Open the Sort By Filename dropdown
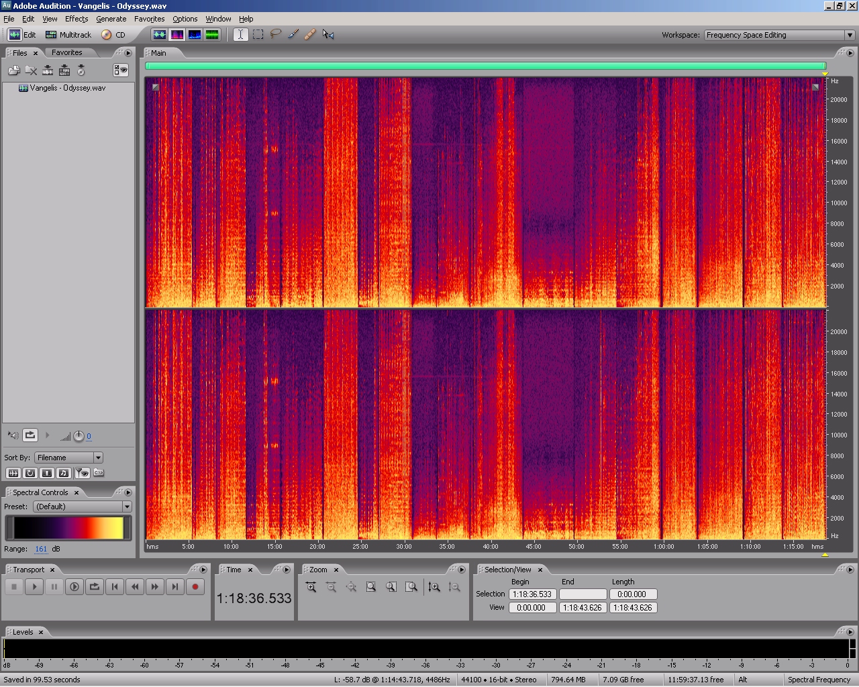The image size is (859, 687). (68, 458)
